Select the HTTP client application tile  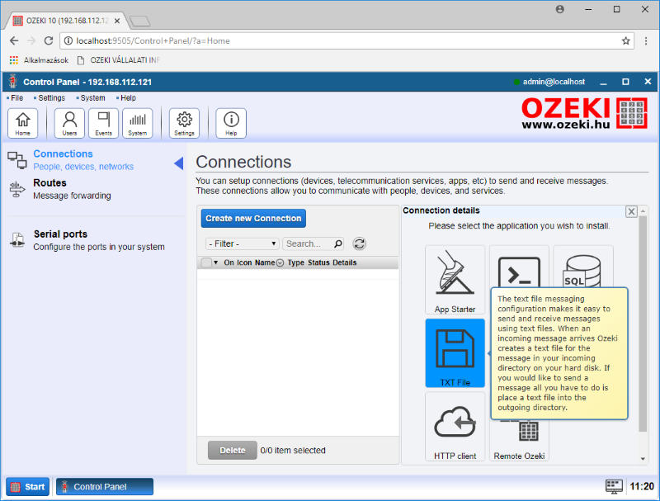(455, 427)
